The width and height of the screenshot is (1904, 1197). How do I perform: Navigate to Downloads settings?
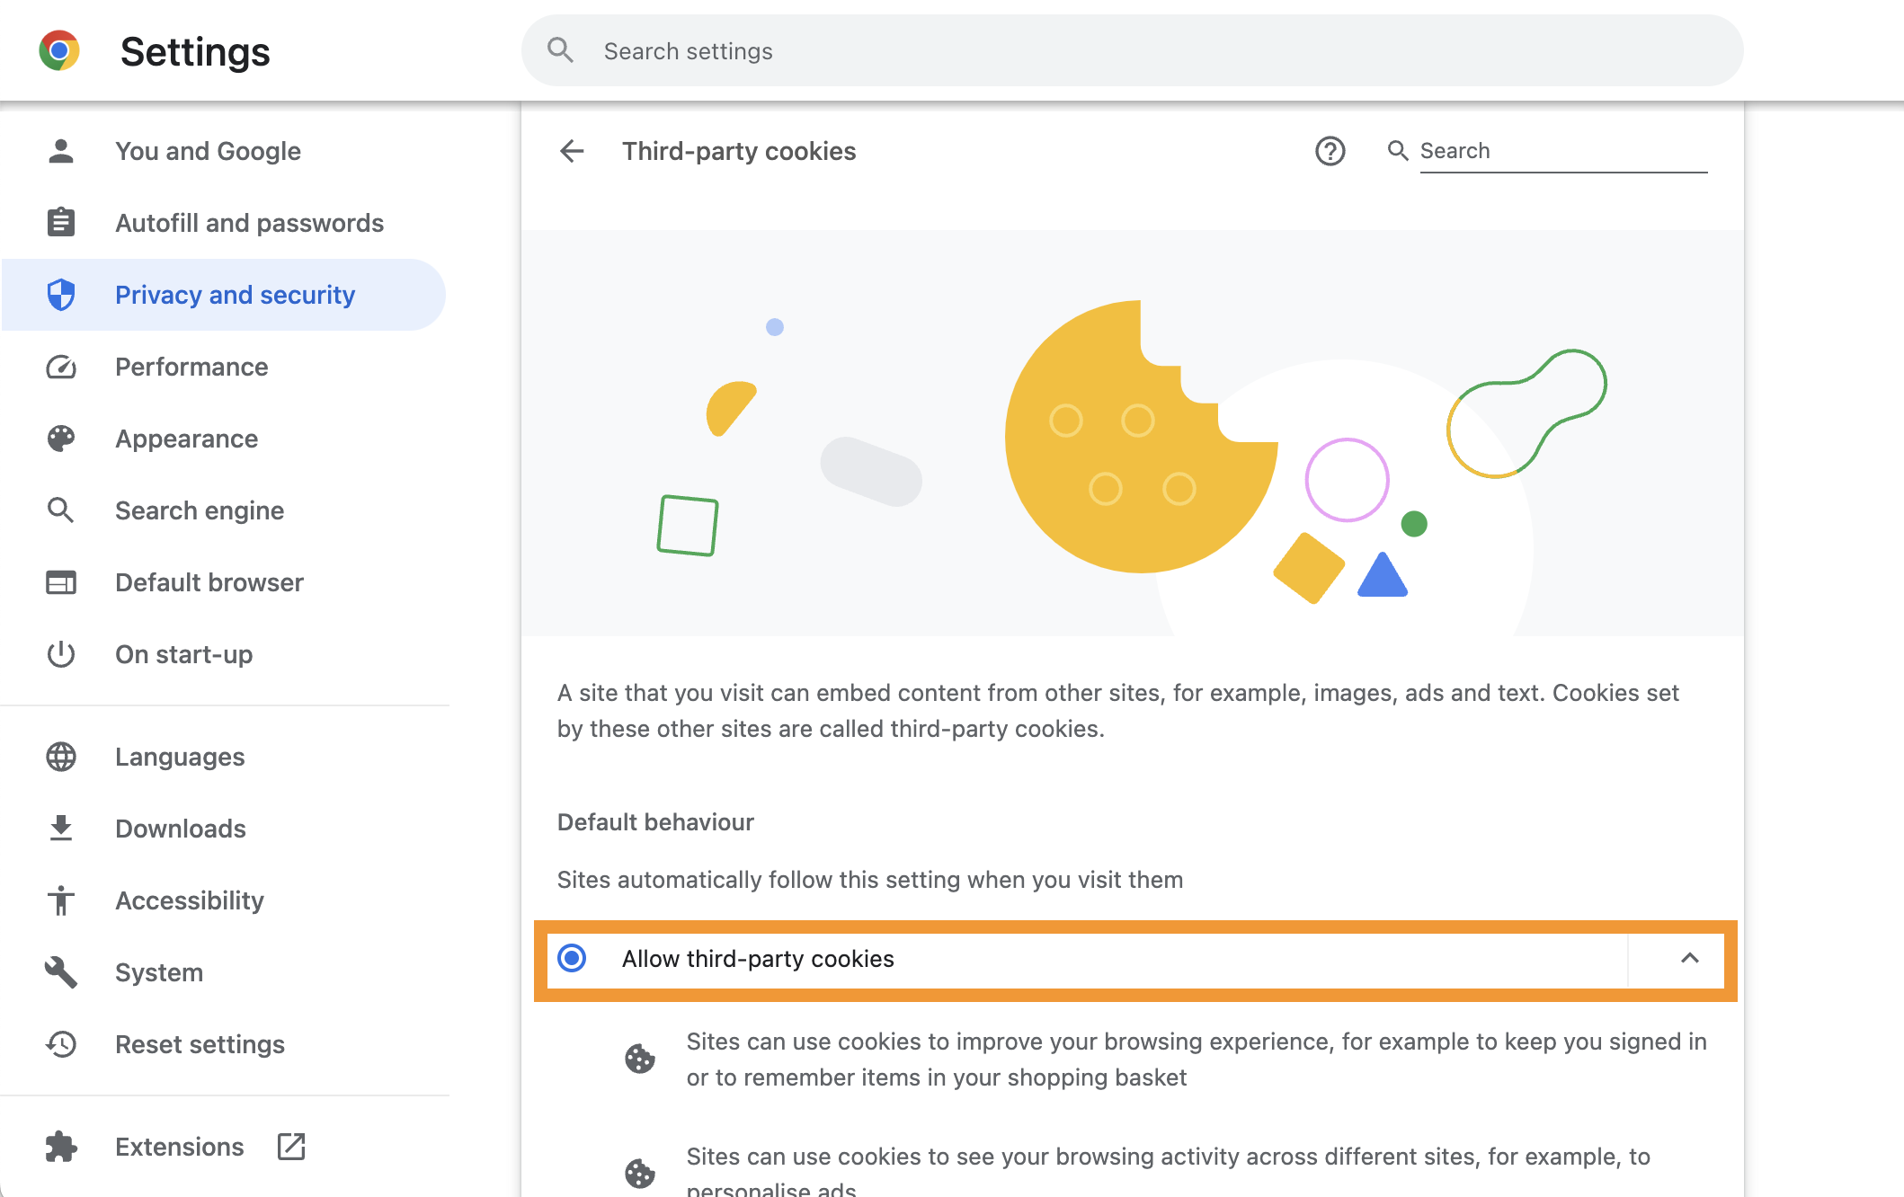click(180, 829)
